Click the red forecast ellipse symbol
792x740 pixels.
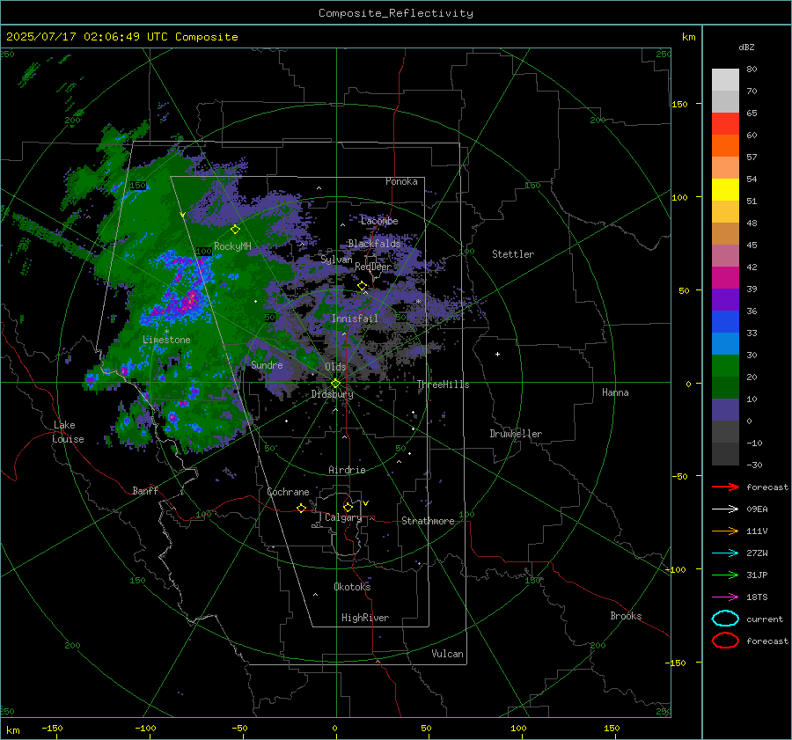click(x=725, y=641)
